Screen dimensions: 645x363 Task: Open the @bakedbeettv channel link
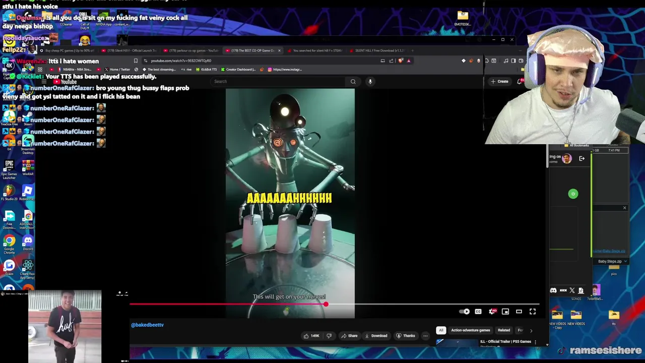(x=147, y=325)
